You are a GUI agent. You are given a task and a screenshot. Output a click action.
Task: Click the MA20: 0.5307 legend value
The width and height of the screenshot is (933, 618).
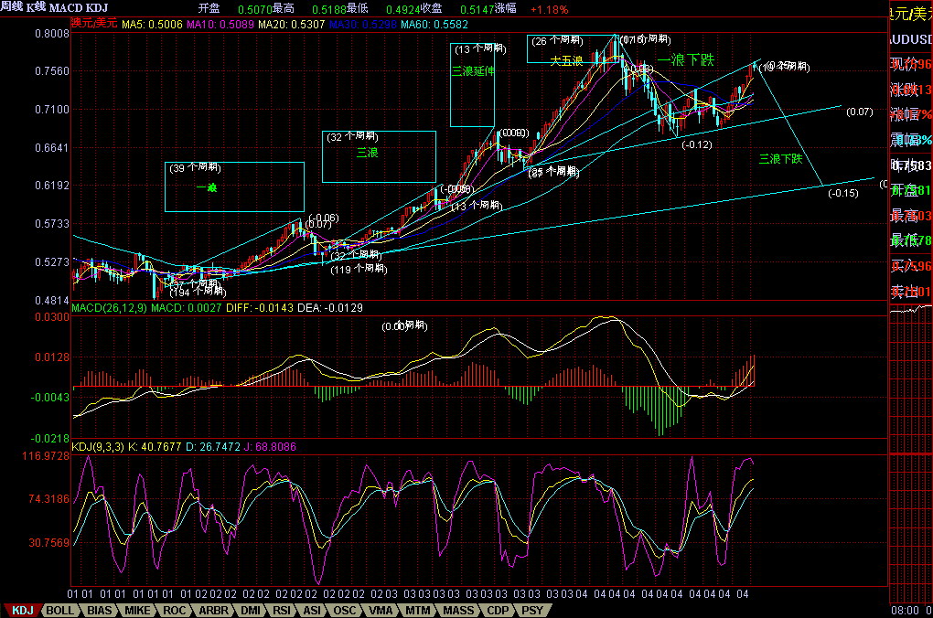(x=292, y=25)
